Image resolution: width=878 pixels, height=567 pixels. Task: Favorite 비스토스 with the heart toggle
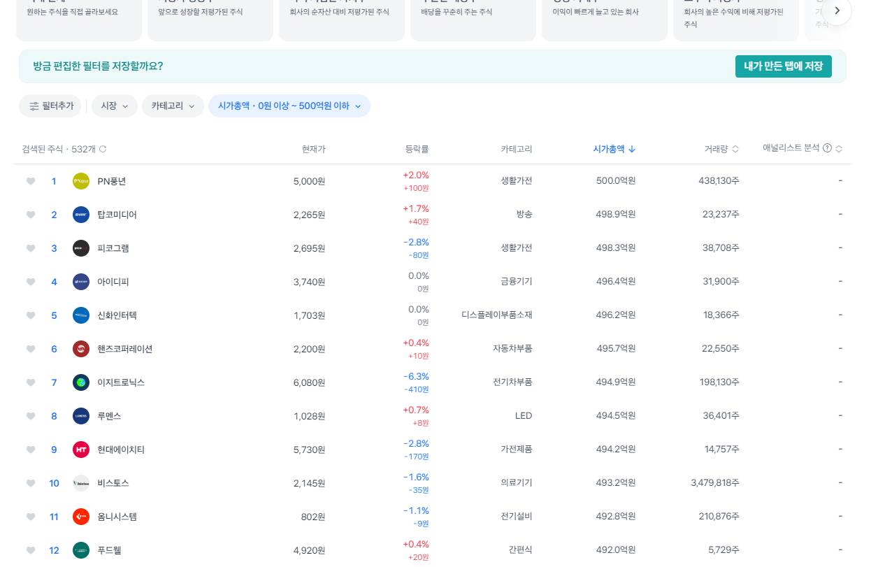(31, 483)
